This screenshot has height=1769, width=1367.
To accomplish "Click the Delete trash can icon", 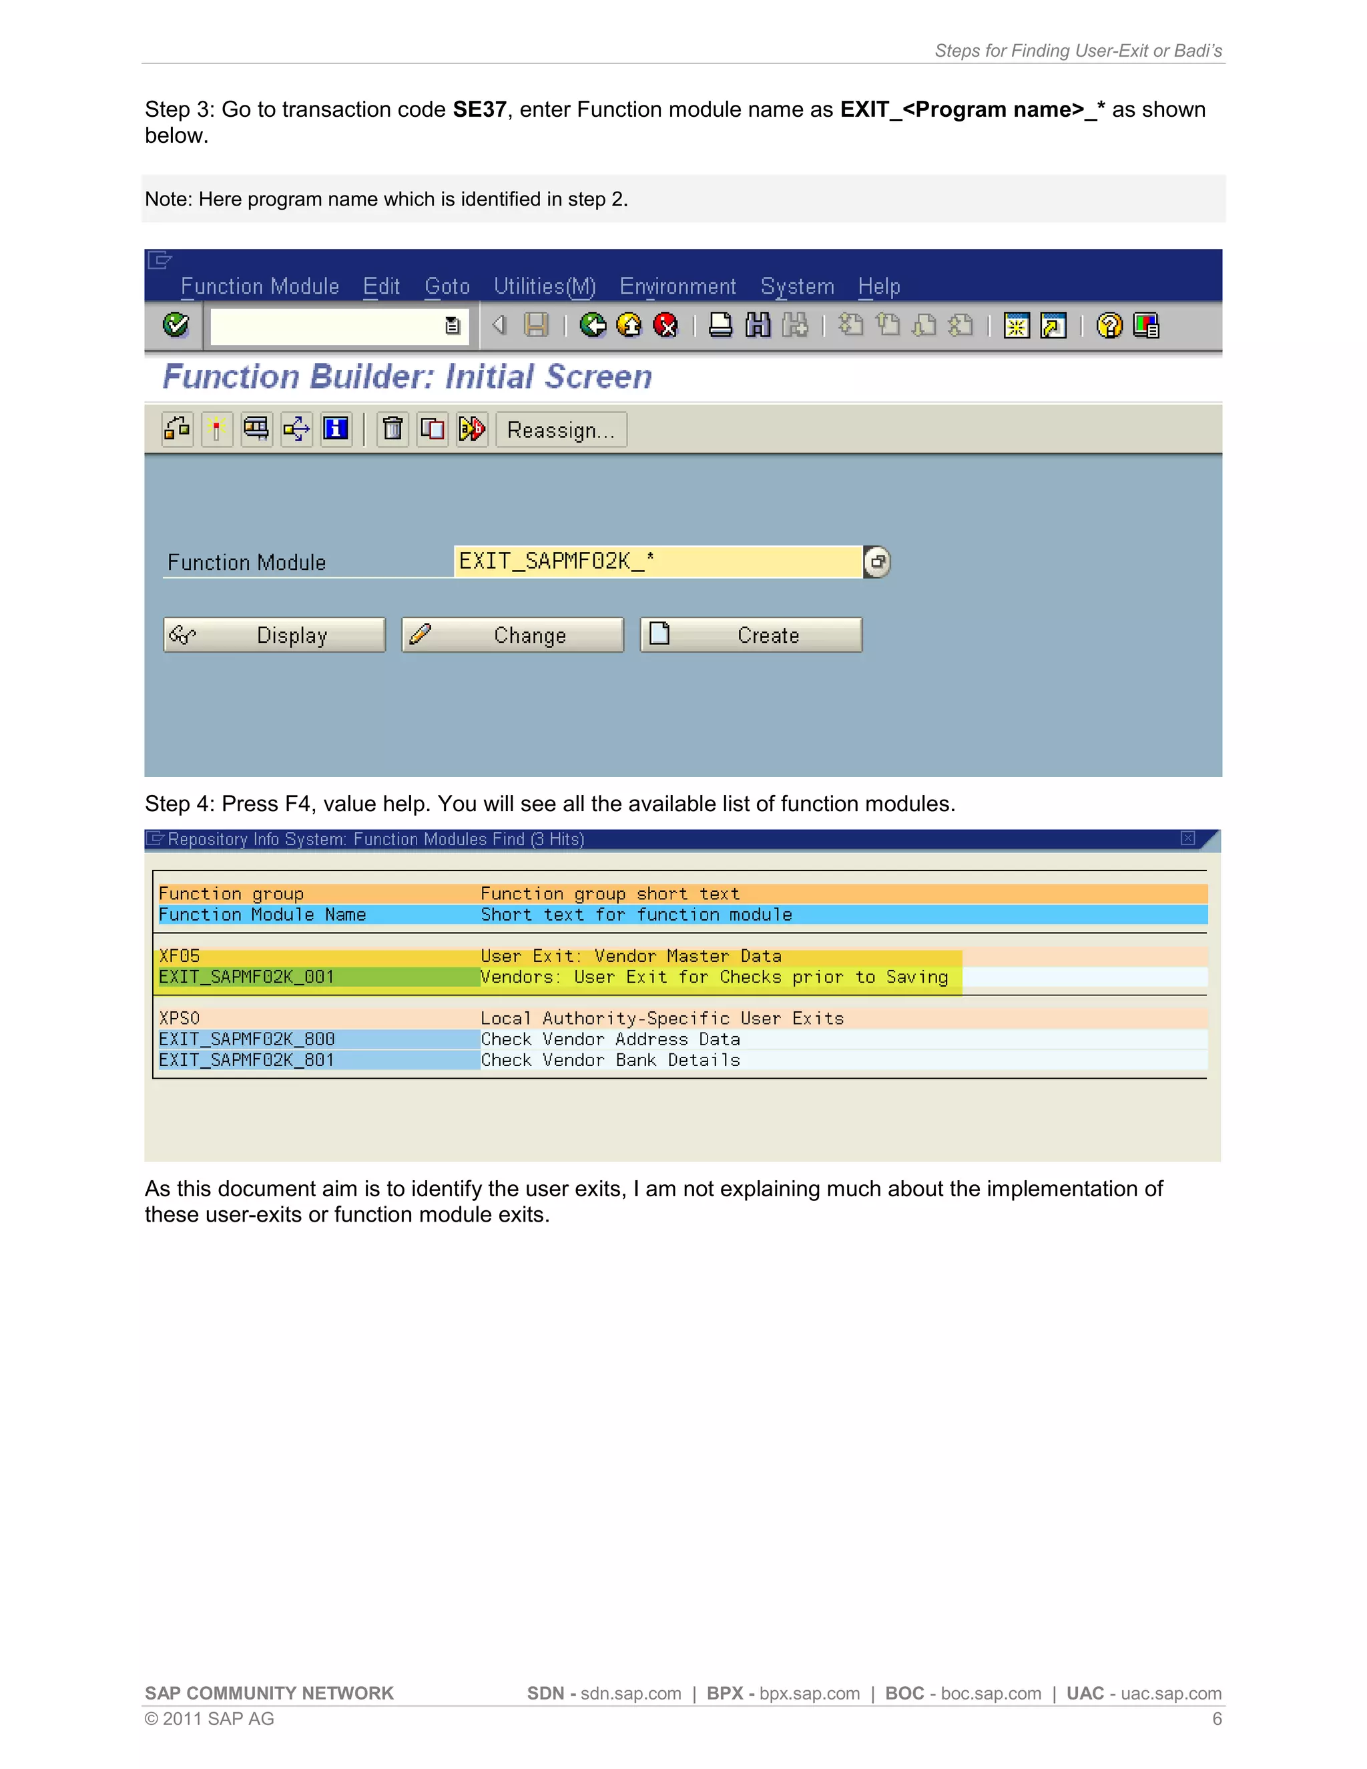I will click(392, 429).
